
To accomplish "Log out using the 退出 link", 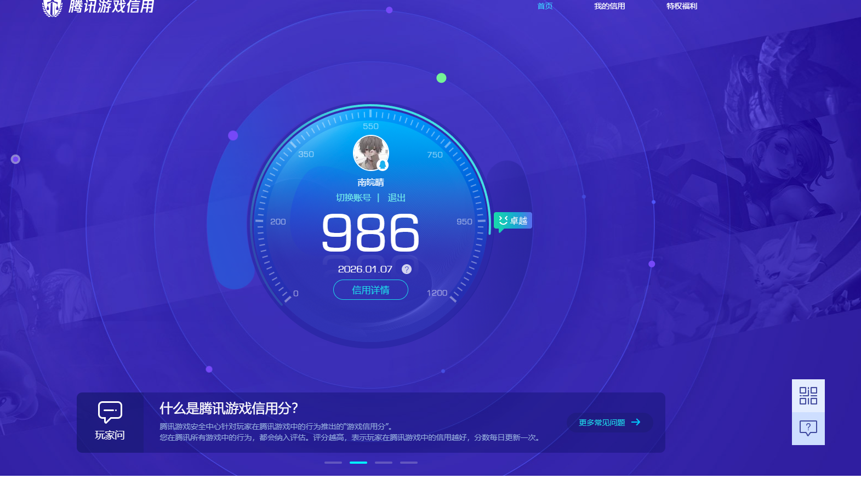I will point(396,198).
